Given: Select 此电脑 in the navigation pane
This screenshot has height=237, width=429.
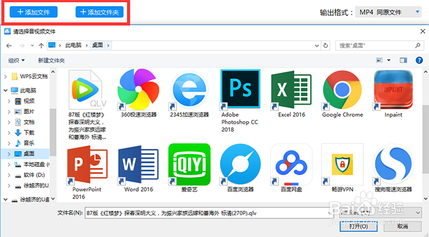Looking at the screenshot, I should pyautogui.click(x=23, y=90).
